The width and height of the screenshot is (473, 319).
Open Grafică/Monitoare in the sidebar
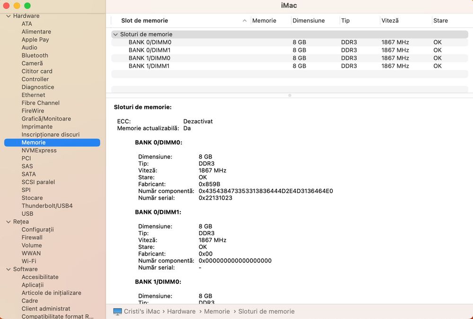pyautogui.click(x=46, y=119)
